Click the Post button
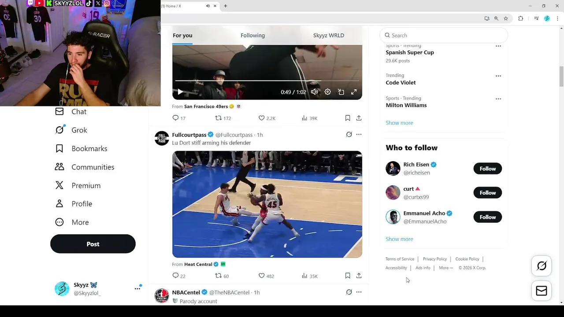Screen dimensions: 564x317 click(93, 244)
